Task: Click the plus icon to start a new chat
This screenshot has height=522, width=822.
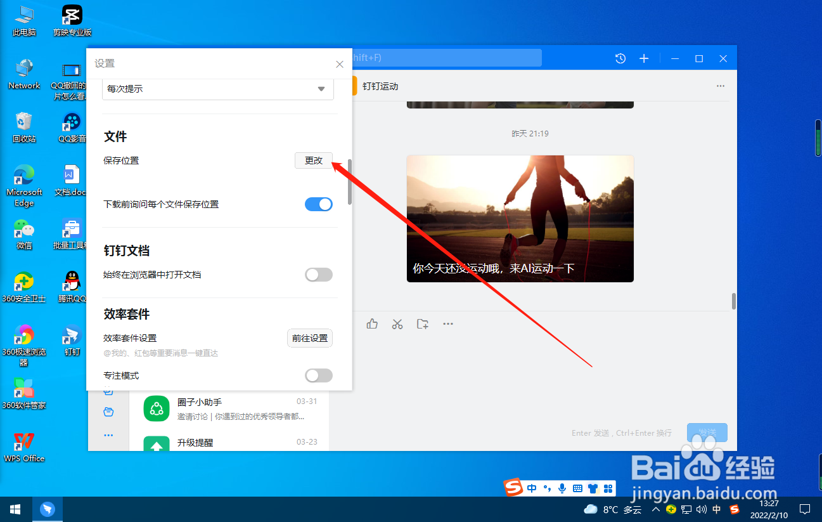Action: tap(644, 58)
